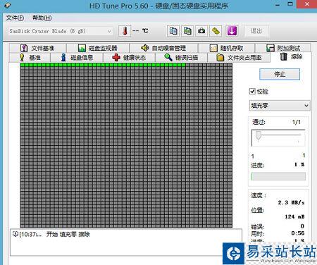The height and width of the screenshot is (265, 317).
Task: Adjust the 通过 passes slider
Action: point(259,135)
